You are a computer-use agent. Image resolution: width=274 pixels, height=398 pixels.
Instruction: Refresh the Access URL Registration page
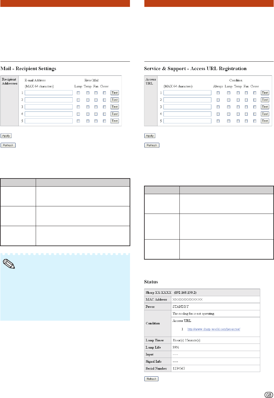pyautogui.click(x=152, y=145)
